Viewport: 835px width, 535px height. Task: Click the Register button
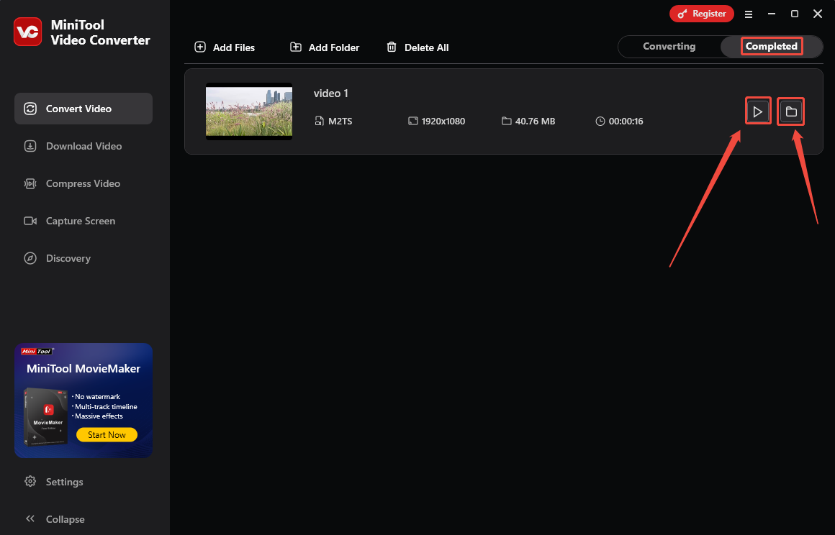pyautogui.click(x=701, y=14)
